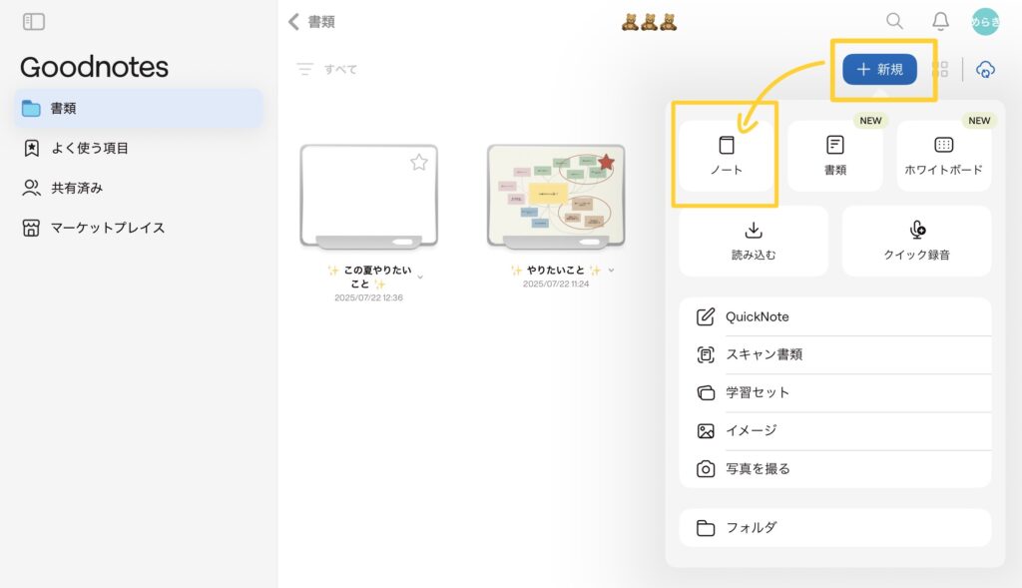Choose 読み込む to import a file
This screenshot has height=588, width=1022.
point(754,241)
